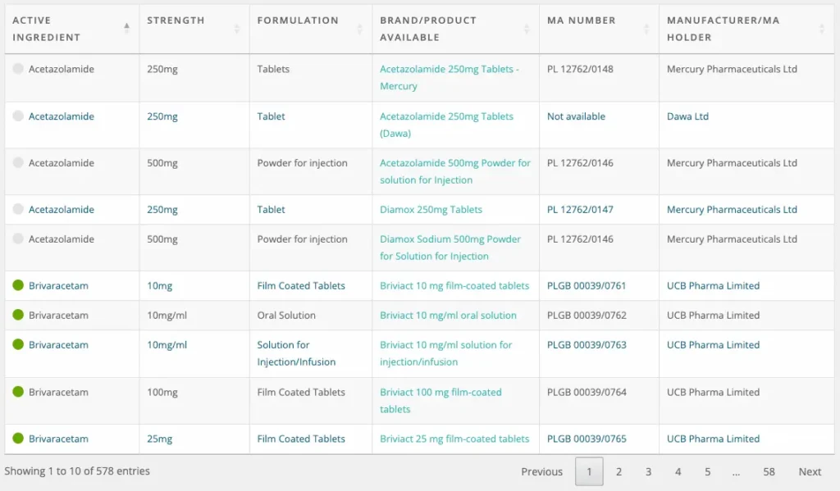840x491 pixels.
Task: Click green status dot for Brivaracetam 25mg
Action: 18,439
